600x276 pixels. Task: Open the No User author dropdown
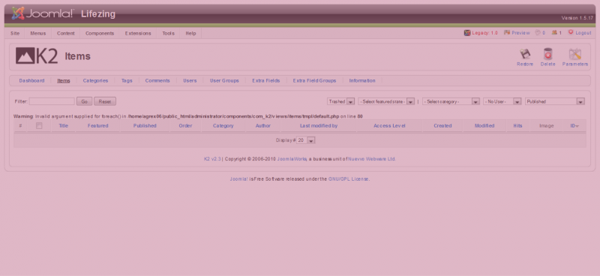click(502, 101)
